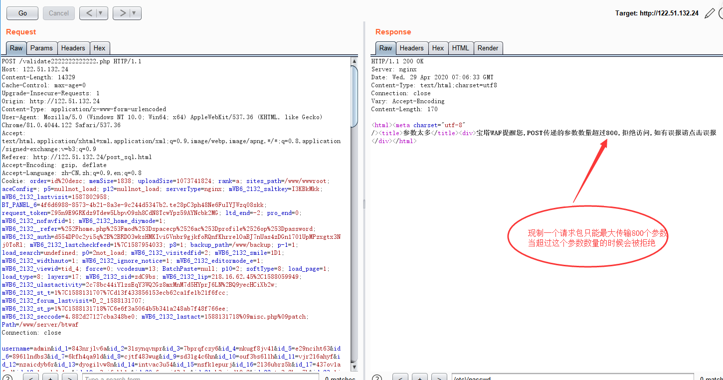723x380 pixels.
Task: Go back to previous request in history
Action: [x=88, y=13]
